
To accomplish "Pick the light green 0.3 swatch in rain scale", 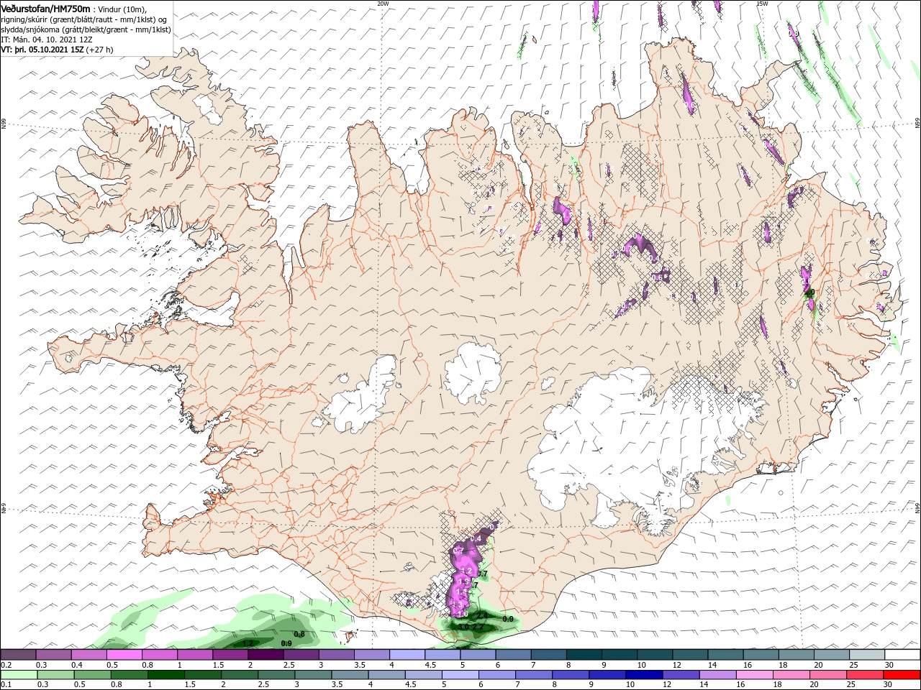I will [x=55, y=675].
